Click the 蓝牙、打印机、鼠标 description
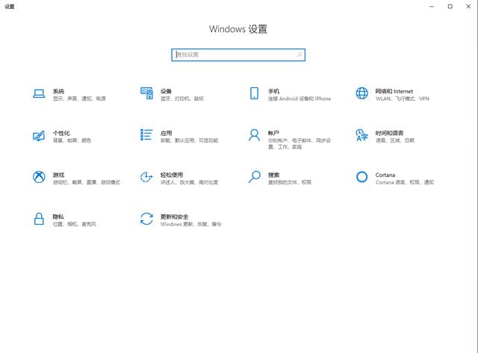Viewport: 478px width, 353px height. click(x=182, y=99)
